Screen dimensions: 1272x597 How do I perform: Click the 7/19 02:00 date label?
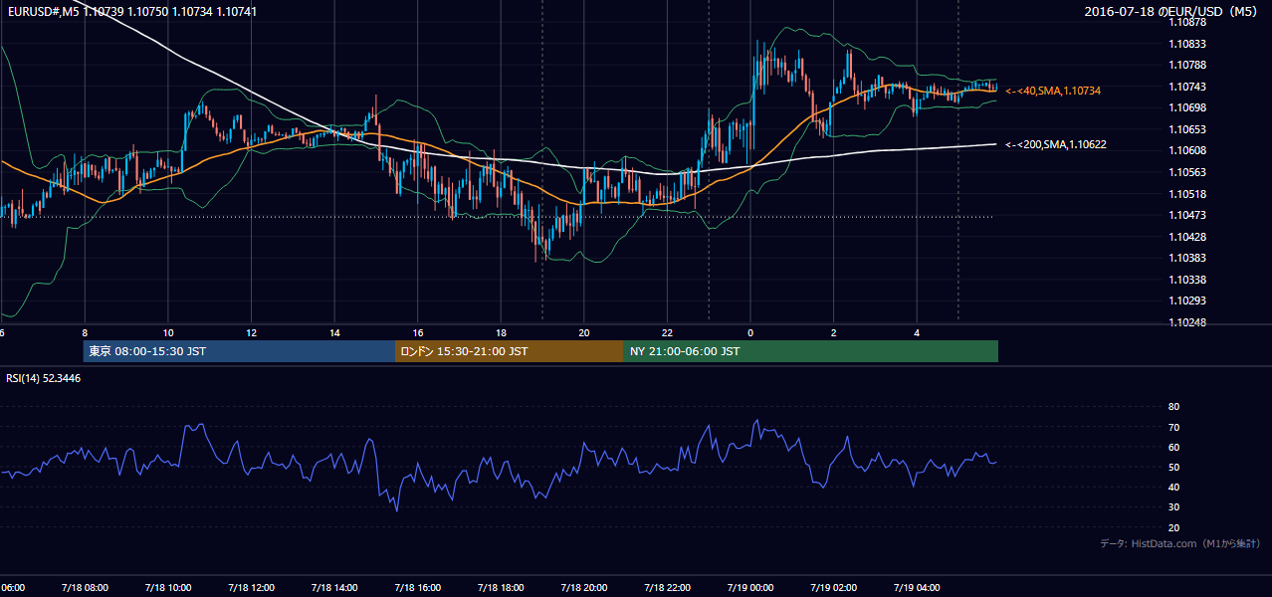coord(834,587)
